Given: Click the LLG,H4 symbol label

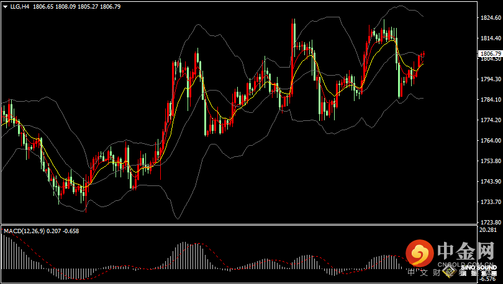Looking at the screenshot, I should click(20, 6).
